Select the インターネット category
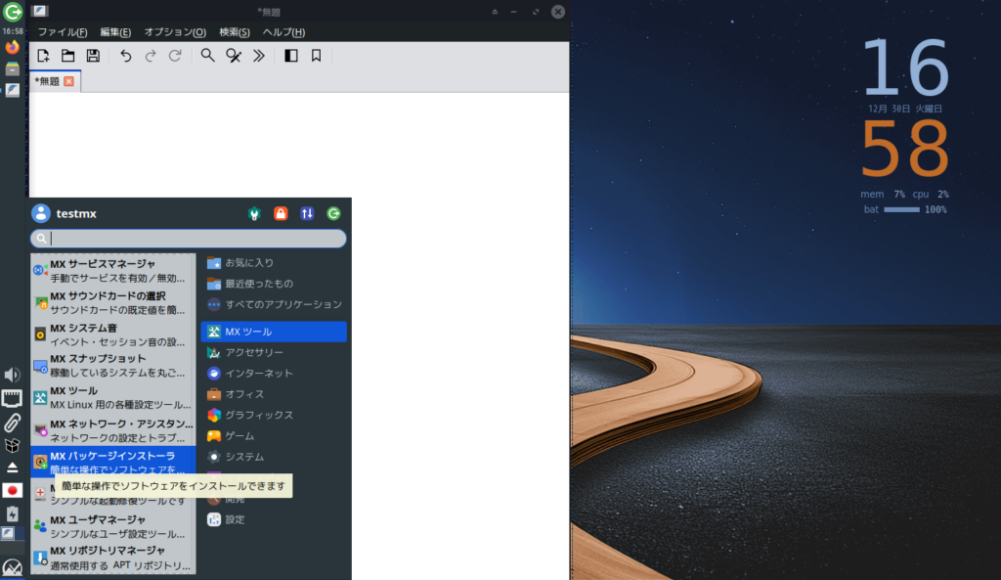This screenshot has height=580, width=1001. point(258,374)
